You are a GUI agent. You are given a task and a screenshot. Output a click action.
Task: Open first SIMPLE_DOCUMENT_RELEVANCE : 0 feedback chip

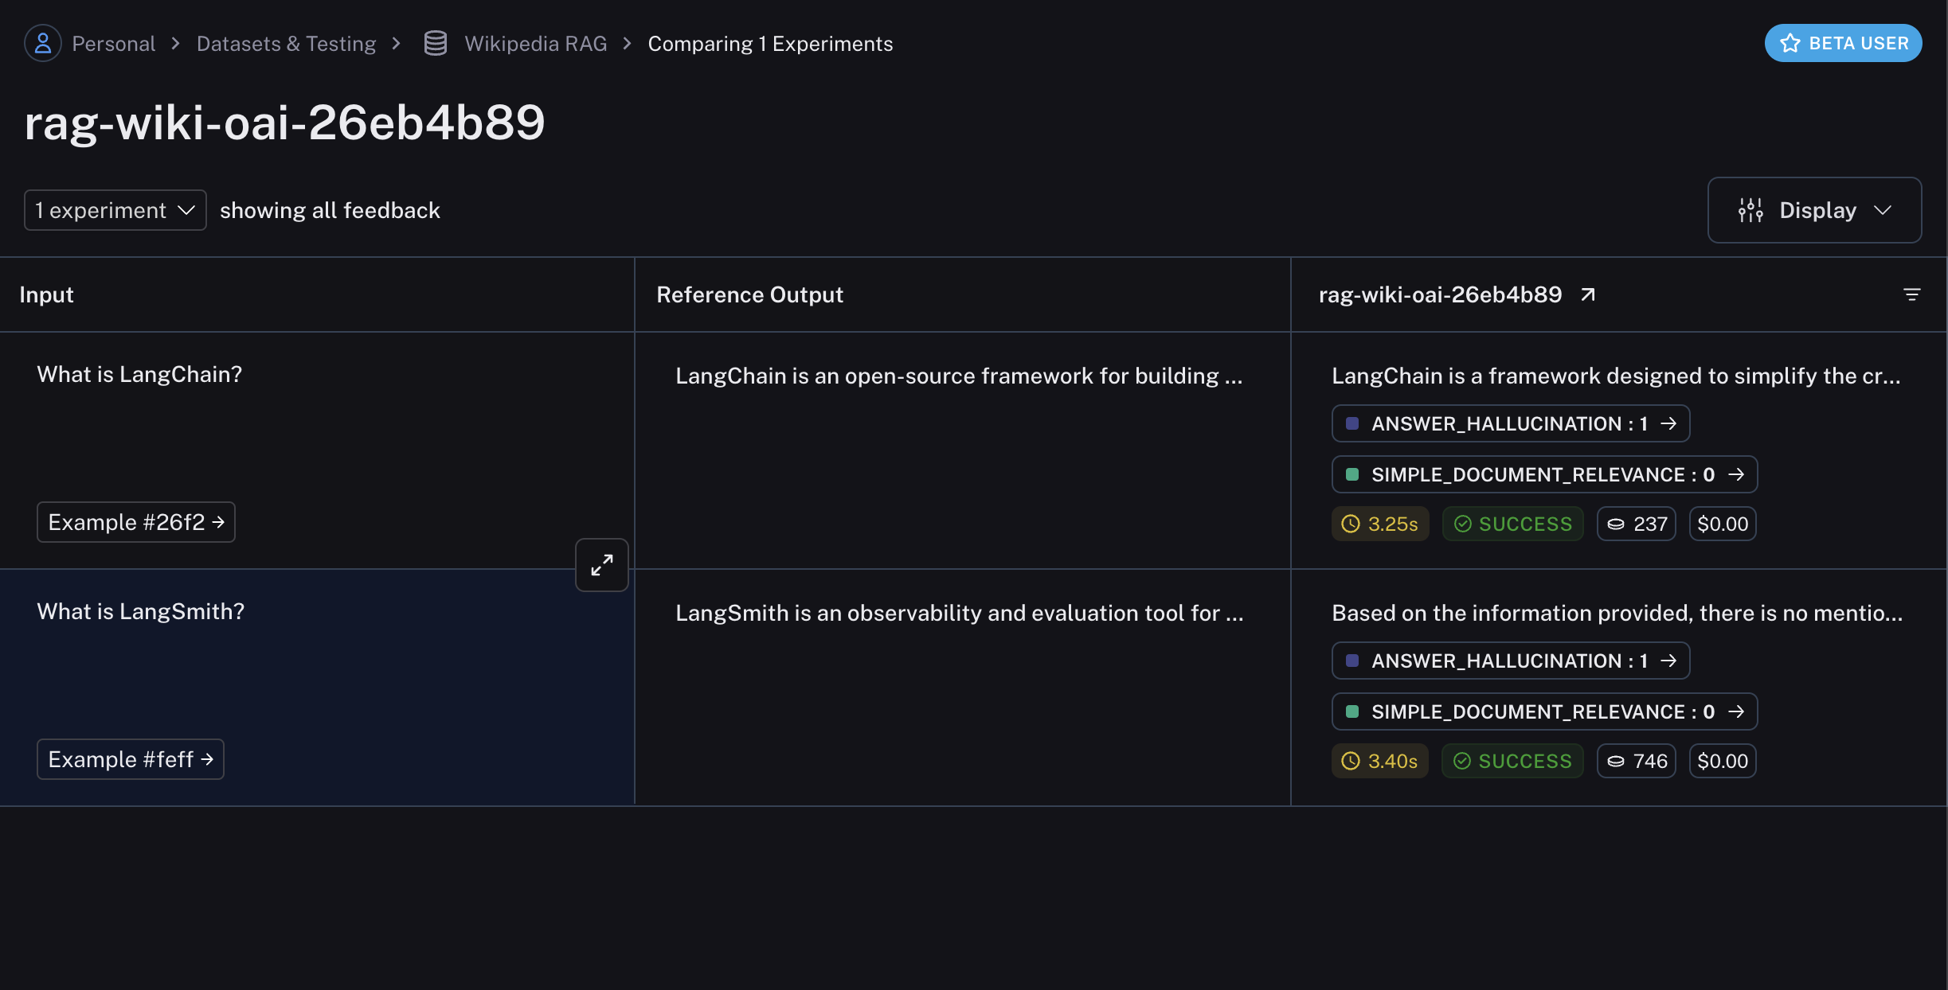(x=1544, y=474)
